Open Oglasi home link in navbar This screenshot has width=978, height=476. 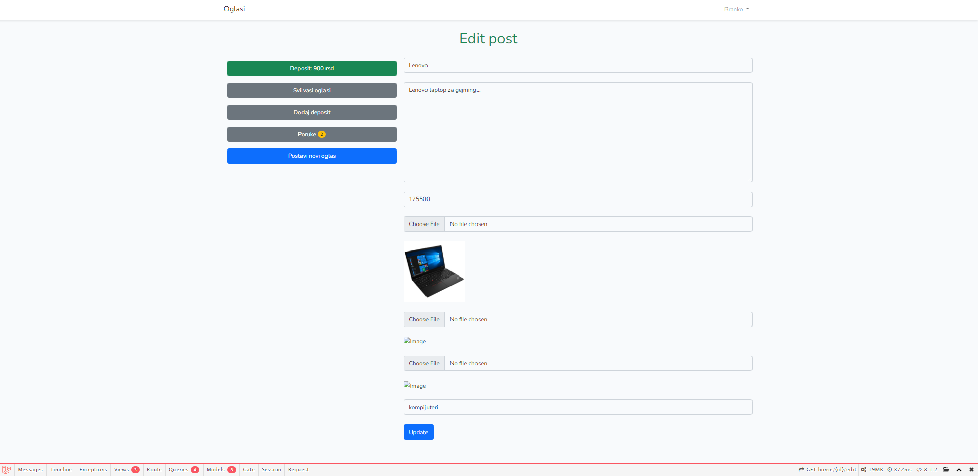234,9
